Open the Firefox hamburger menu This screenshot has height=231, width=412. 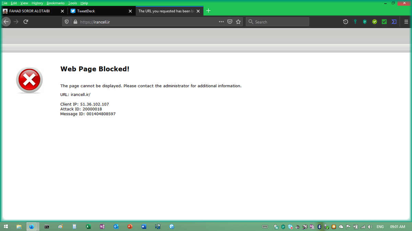coord(406,22)
